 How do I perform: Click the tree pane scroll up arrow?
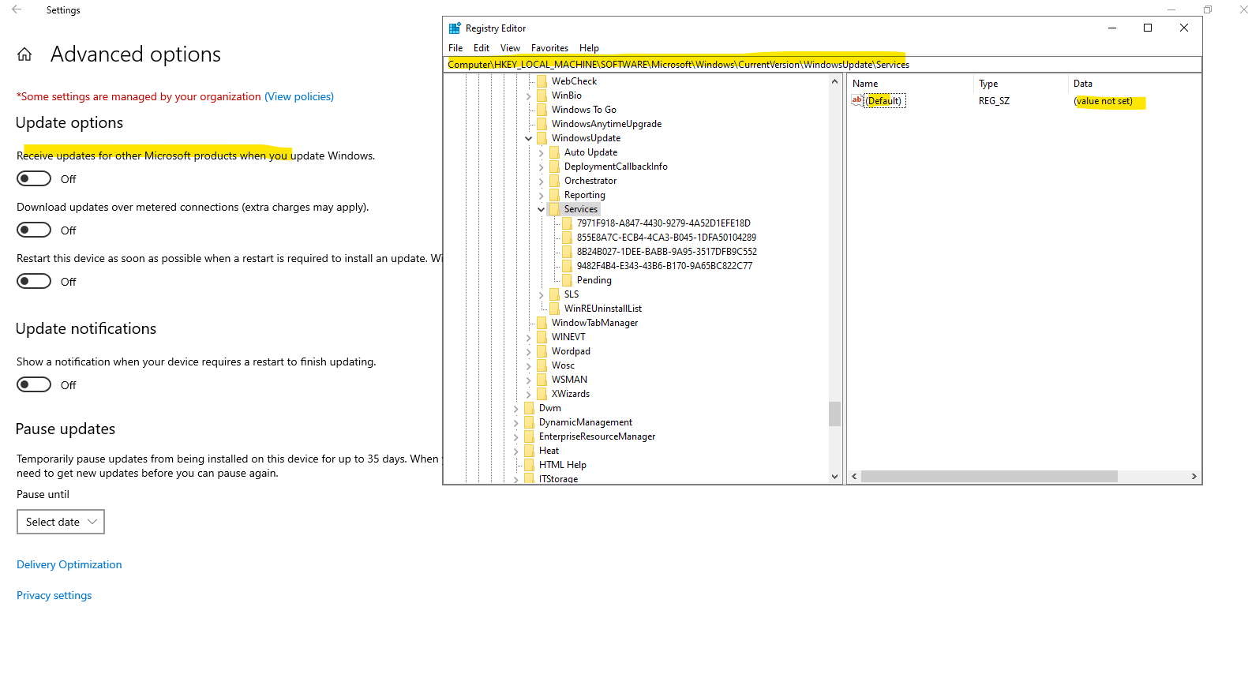tap(834, 81)
